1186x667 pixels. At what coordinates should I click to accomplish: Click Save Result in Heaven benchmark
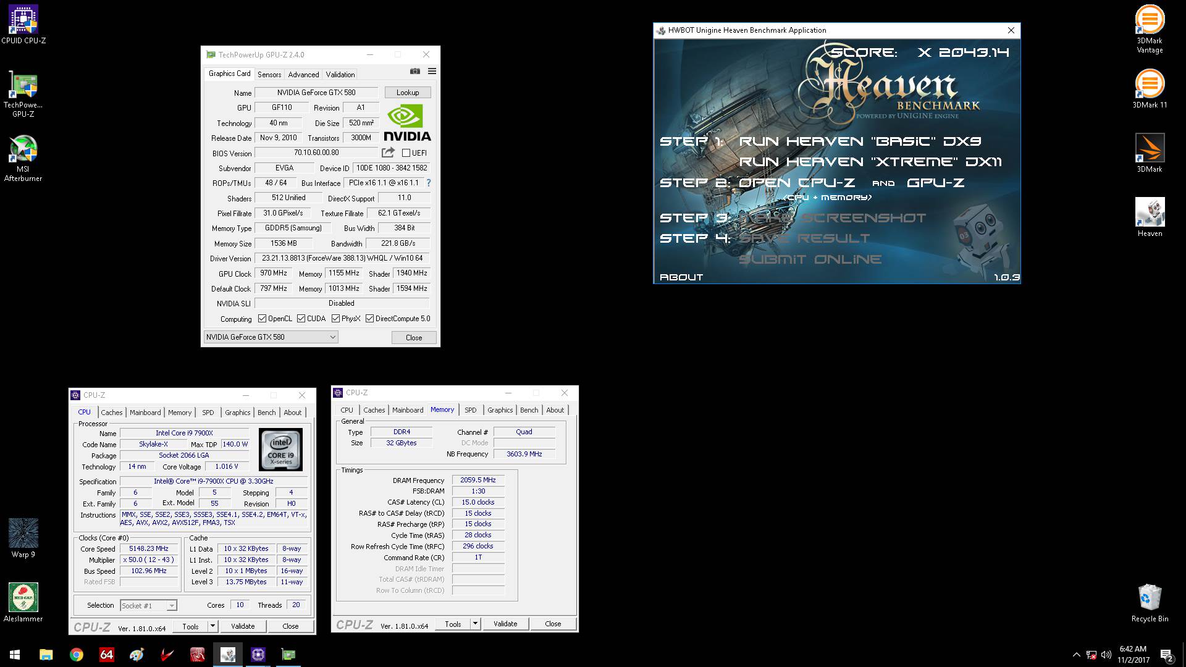click(x=804, y=238)
